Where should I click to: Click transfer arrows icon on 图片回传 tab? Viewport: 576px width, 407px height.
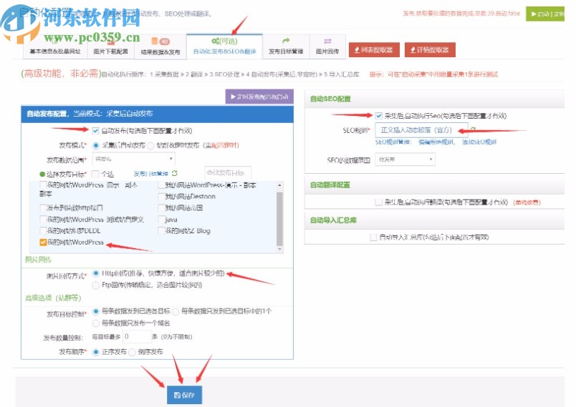click(327, 41)
